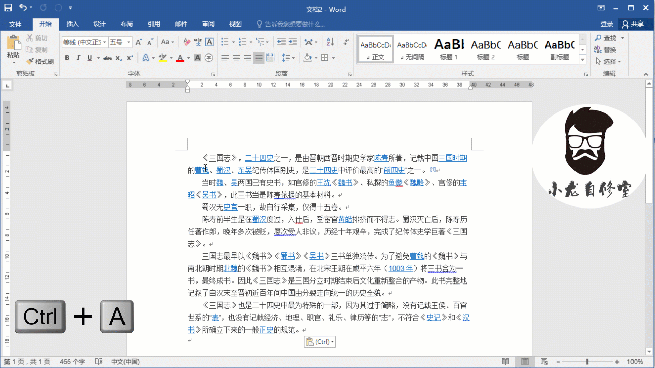Open the font dialog launcher
This screenshot has width=655, height=368.
coord(213,74)
